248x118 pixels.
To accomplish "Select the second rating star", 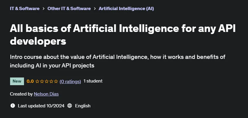I will click(x=42, y=81).
